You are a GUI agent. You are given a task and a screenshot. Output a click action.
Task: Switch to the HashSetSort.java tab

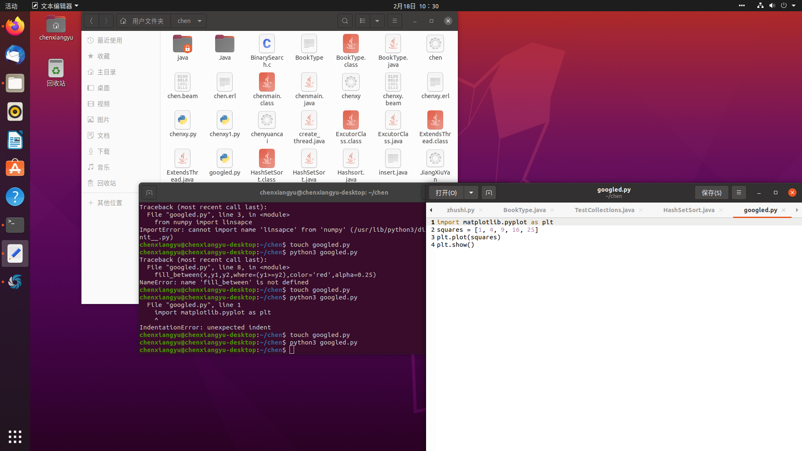coord(689,210)
